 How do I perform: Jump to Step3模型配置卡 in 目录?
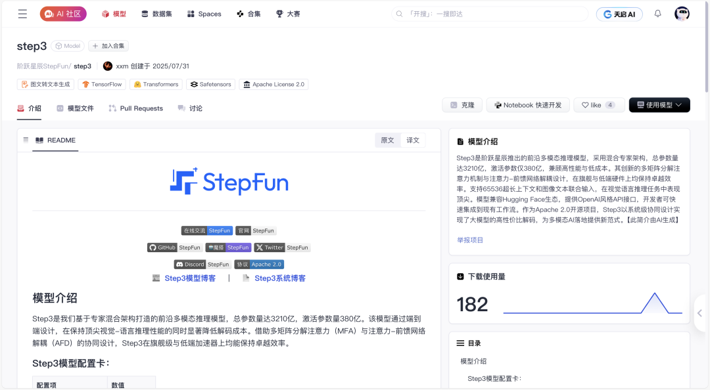coord(494,379)
